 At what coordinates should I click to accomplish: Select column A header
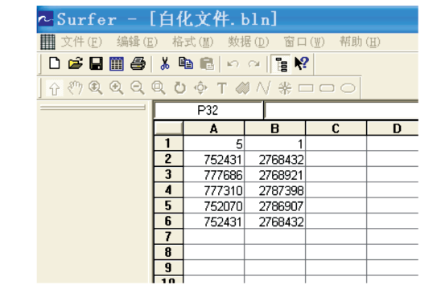214,128
